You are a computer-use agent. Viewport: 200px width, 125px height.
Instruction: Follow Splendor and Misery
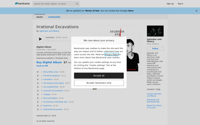[155, 49]
